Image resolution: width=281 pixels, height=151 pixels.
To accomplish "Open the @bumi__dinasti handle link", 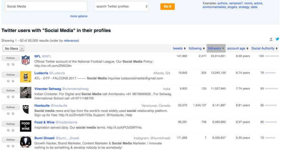I will point(67,138).
